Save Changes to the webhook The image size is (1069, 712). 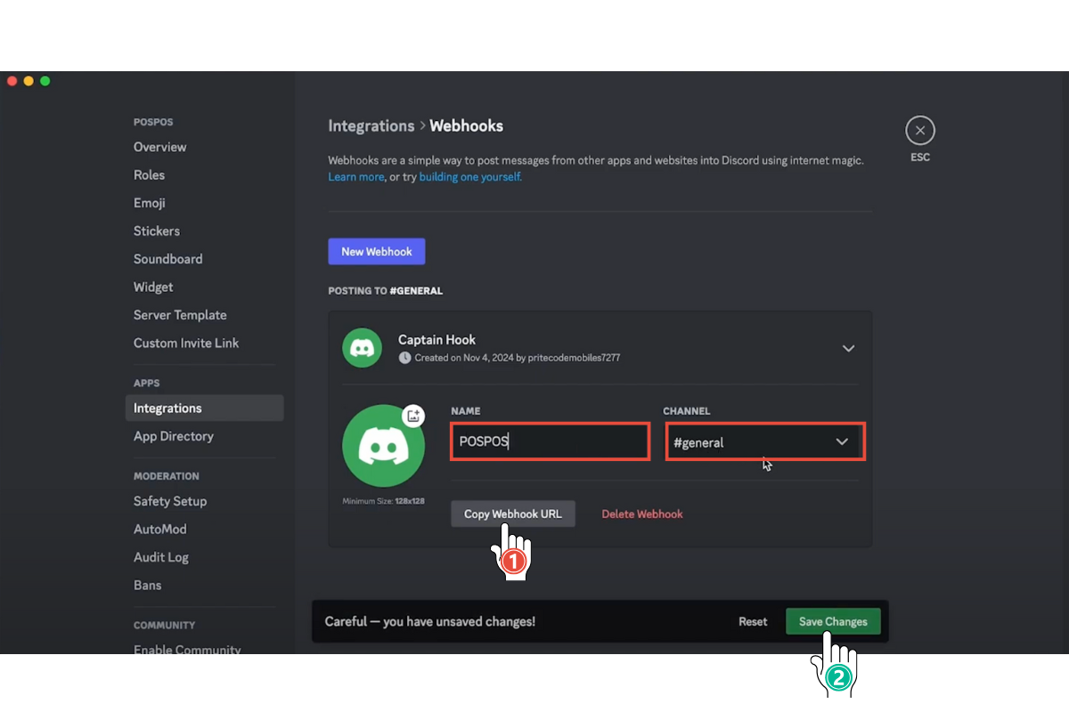pyautogui.click(x=832, y=621)
